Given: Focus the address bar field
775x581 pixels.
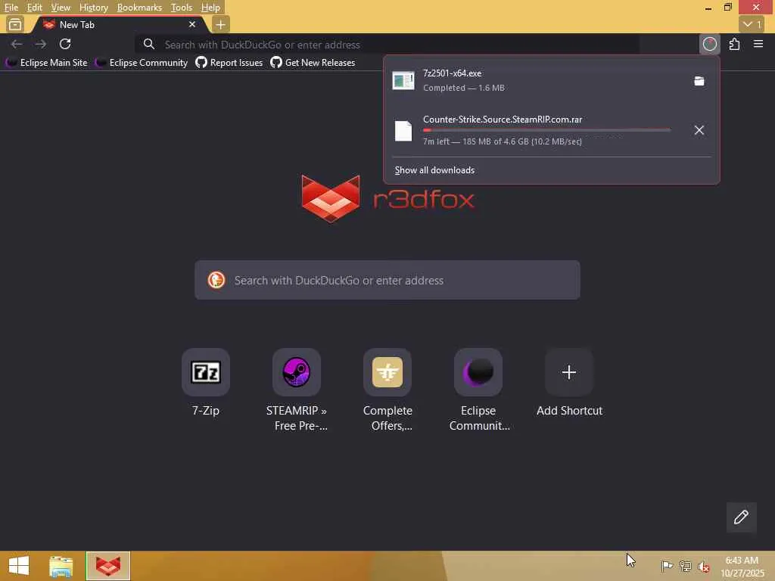Looking at the screenshot, I should tap(387, 45).
